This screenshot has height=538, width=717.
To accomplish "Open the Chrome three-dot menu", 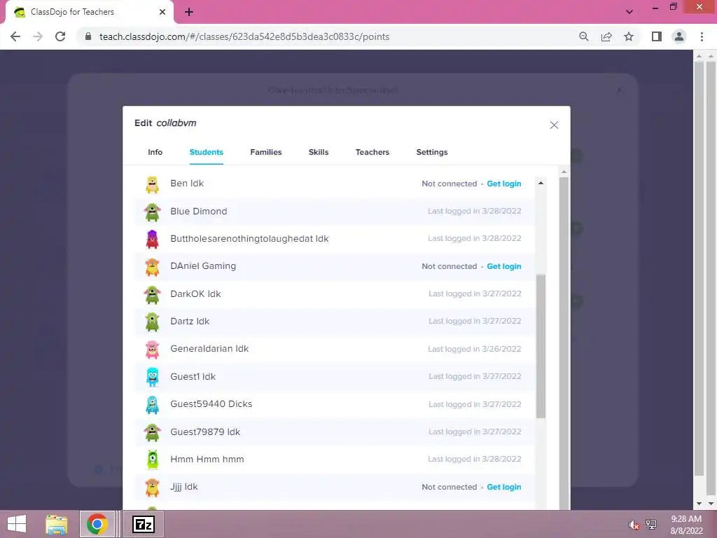I will (702, 36).
